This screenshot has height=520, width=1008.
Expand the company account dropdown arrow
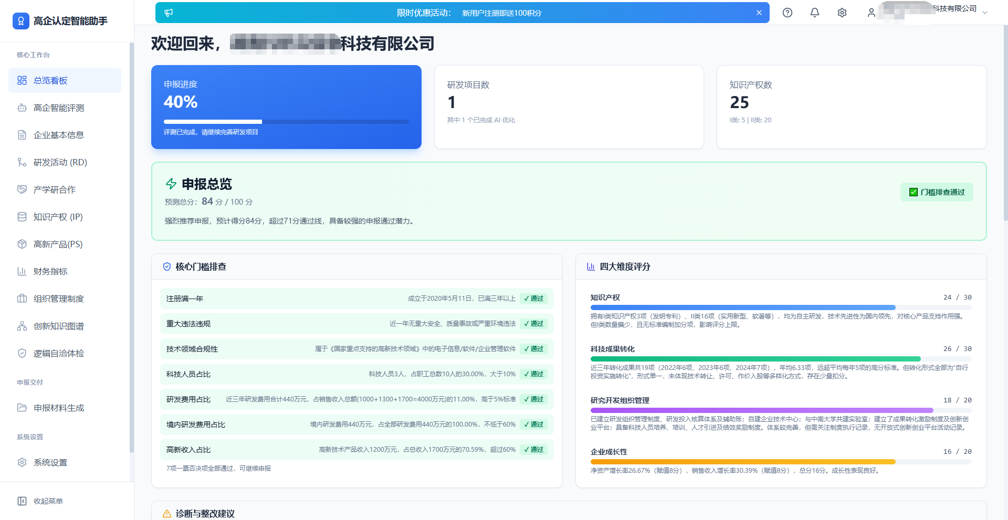[x=985, y=13]
